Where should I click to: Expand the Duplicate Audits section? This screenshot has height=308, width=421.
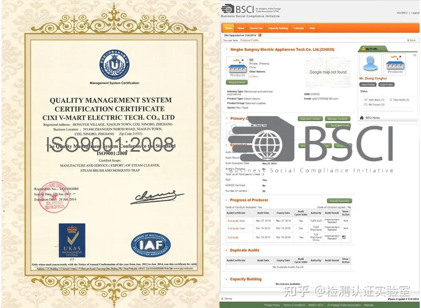pos(225,250)
